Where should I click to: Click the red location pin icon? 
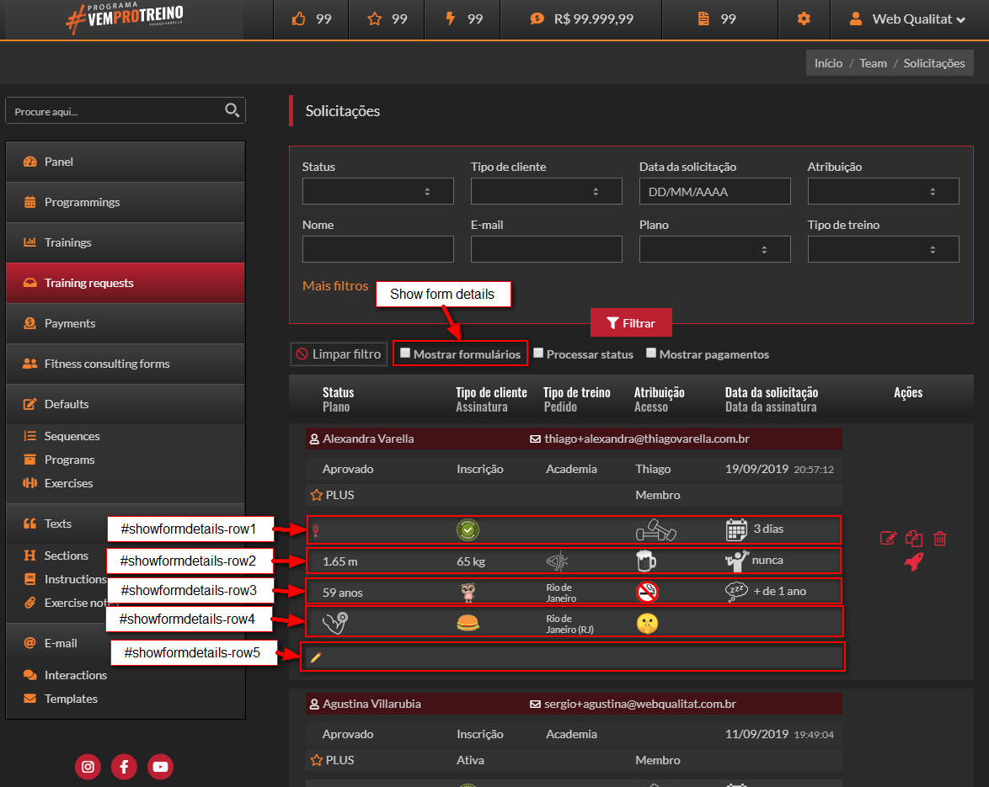(x=315, y=531)
